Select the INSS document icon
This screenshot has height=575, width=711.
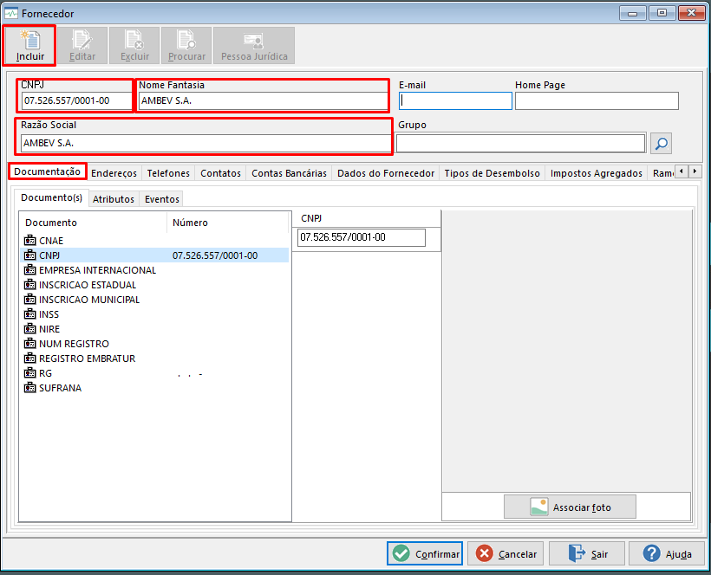[30, 314]
